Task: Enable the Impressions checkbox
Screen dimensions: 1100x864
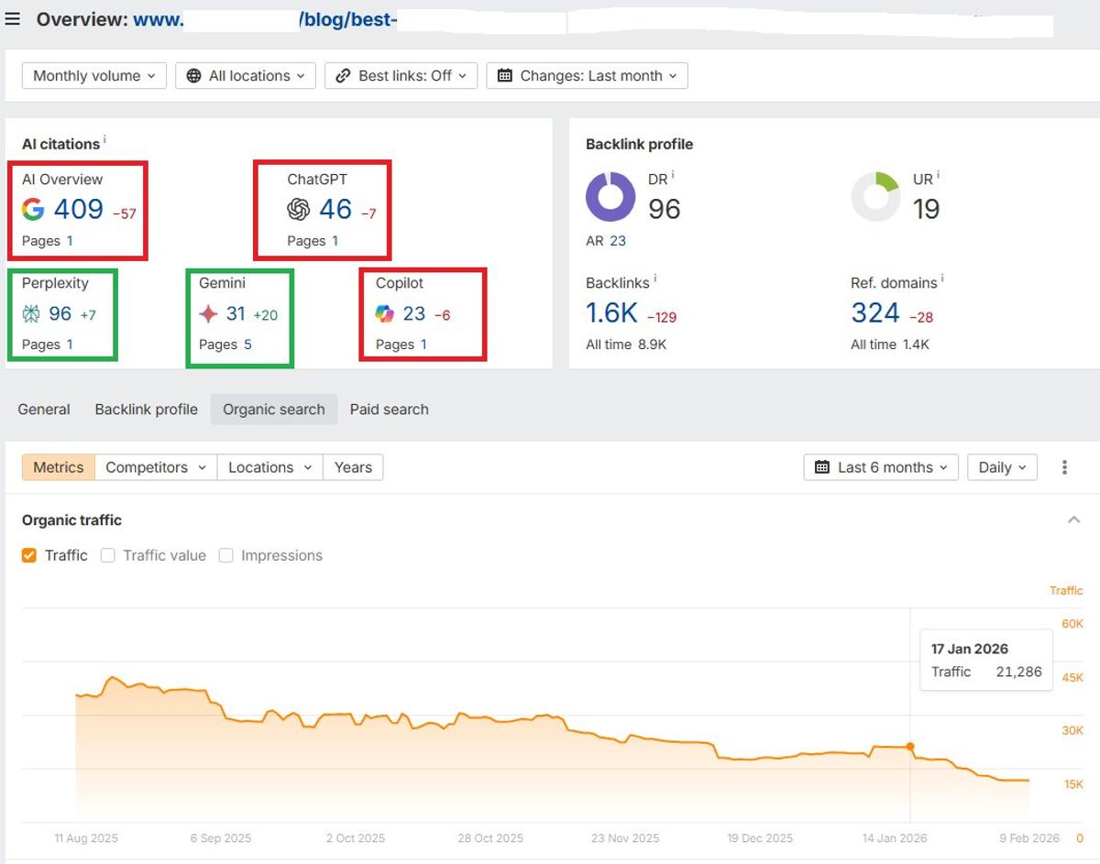Action: 225,555
